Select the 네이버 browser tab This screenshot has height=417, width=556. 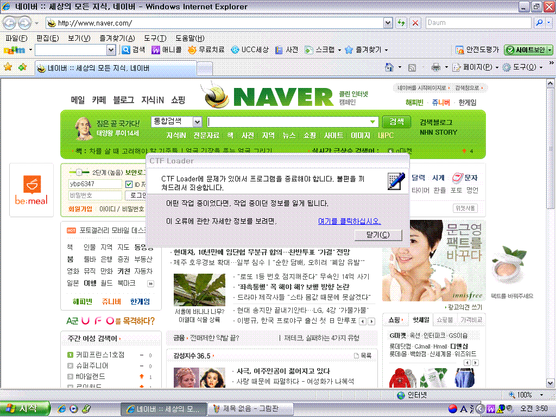point(116,68)
